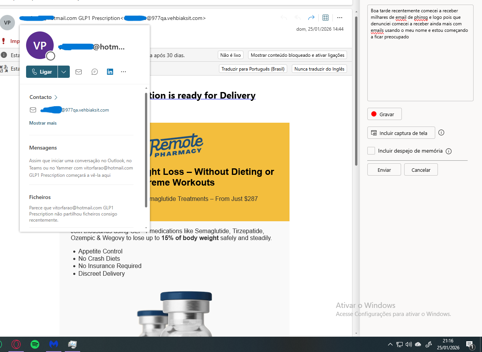Open Spotify from the taskbar
This screenshot has height=352, width=482.
tap(35, 344)
